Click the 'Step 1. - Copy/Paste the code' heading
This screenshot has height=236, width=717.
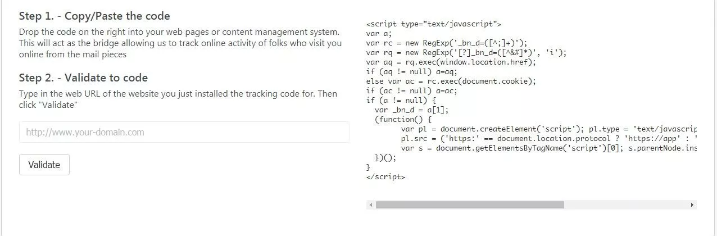point(94,16)
